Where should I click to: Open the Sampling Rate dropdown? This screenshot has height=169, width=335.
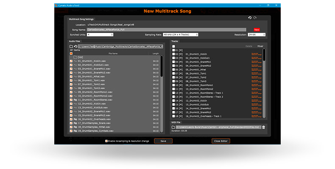(181, 35)
